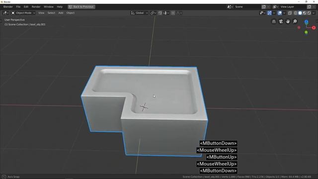Open the viewport Select menu
Image resolution: width=318 pixels, height=179 pixels.
click(x=51, y=13)
